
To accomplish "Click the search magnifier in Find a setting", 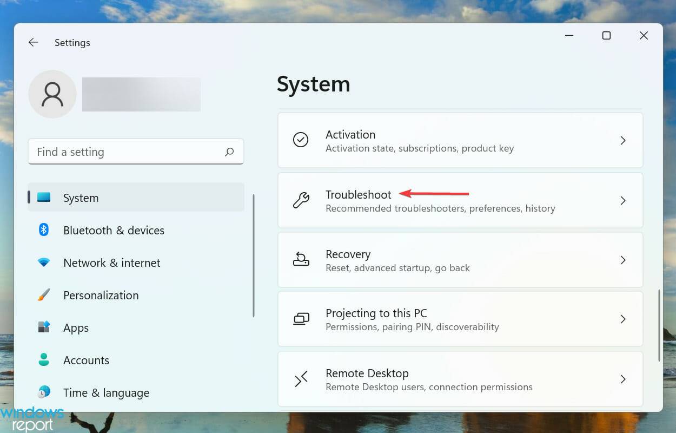I will [x=229, y=152].
